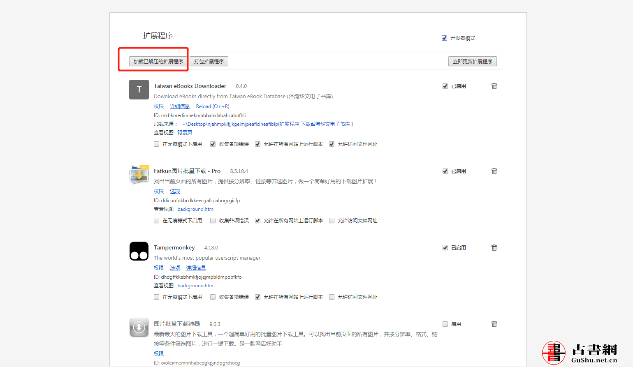Click the 打包扩展程序 button
The image size is (633, 367).
209,61
